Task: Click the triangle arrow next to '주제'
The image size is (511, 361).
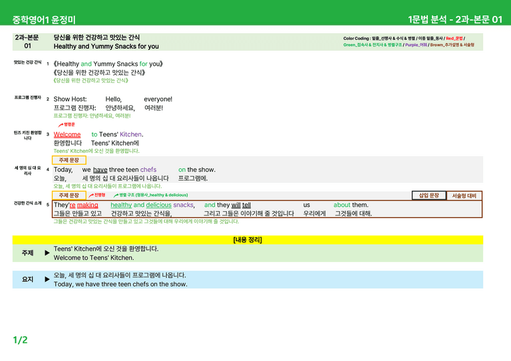Action: (x=47, y=253)
